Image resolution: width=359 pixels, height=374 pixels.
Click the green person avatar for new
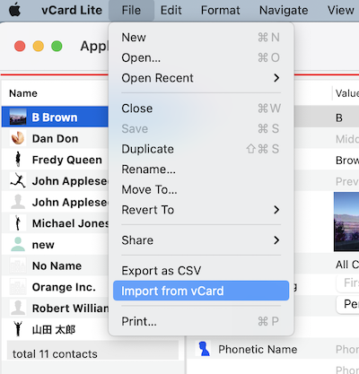click(x=18, y=244)
